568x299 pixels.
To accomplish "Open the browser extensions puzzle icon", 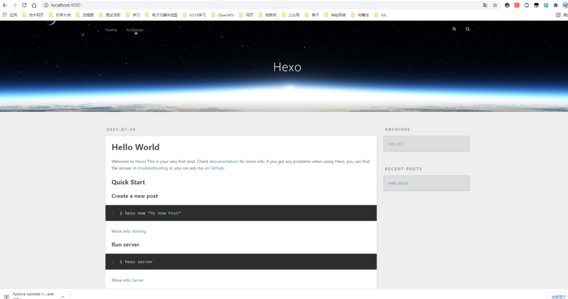I will [x=556, y=5].
